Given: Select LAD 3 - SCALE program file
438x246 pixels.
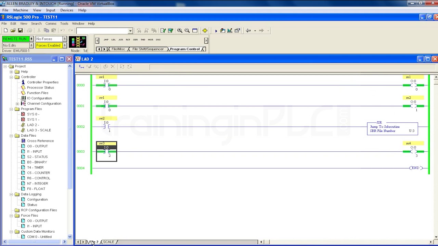Looking at the screenshot, I should tap(39, 130).
